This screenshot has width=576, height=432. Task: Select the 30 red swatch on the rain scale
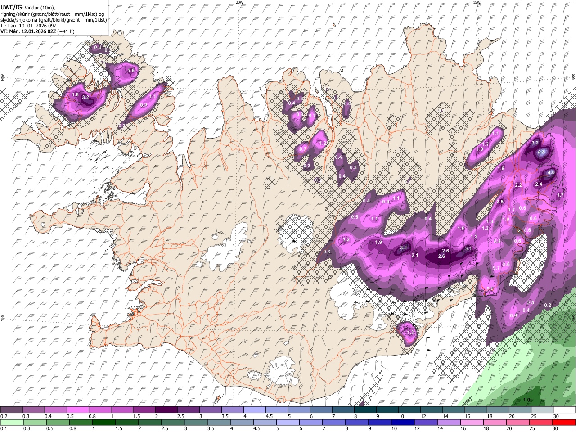point(564,422)
